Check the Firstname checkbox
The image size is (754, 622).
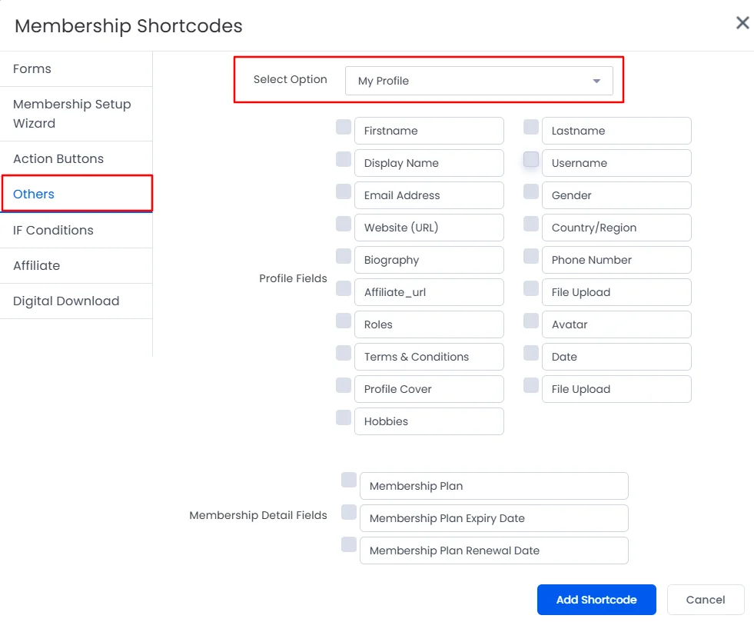click(x=344, y=127)
